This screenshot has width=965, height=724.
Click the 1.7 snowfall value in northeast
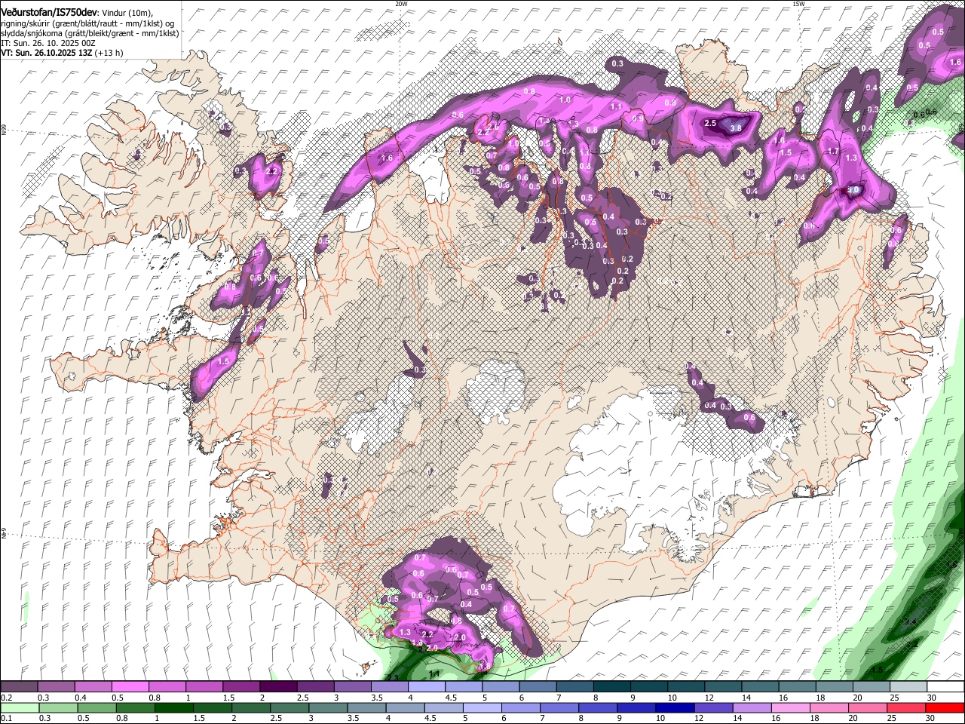pyautogui.click(x=833, y=152)
